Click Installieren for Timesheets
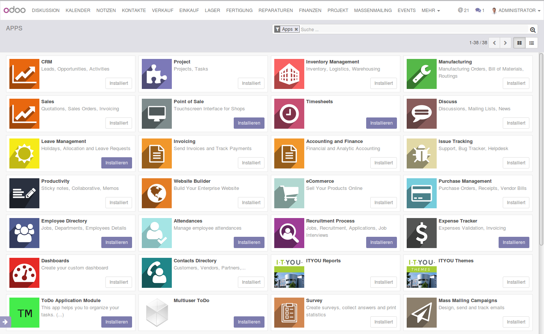 coord(382,123)
